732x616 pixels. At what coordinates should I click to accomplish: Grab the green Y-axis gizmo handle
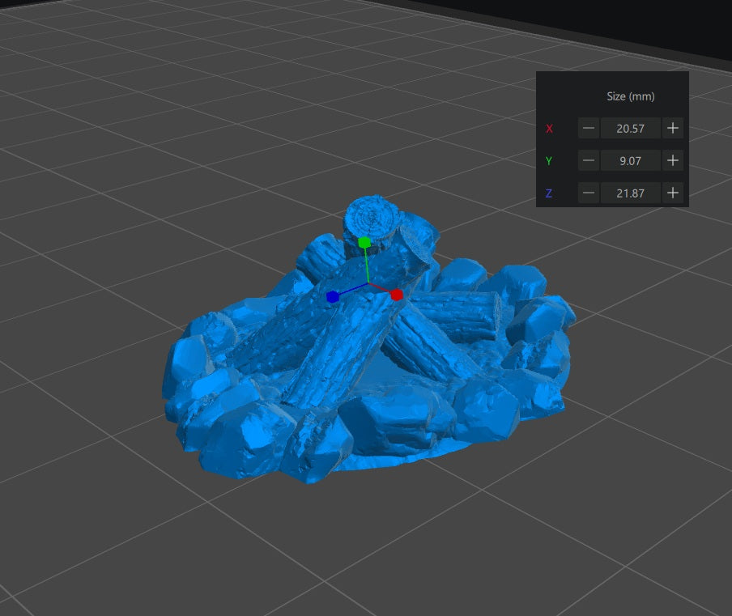point(364,242)
